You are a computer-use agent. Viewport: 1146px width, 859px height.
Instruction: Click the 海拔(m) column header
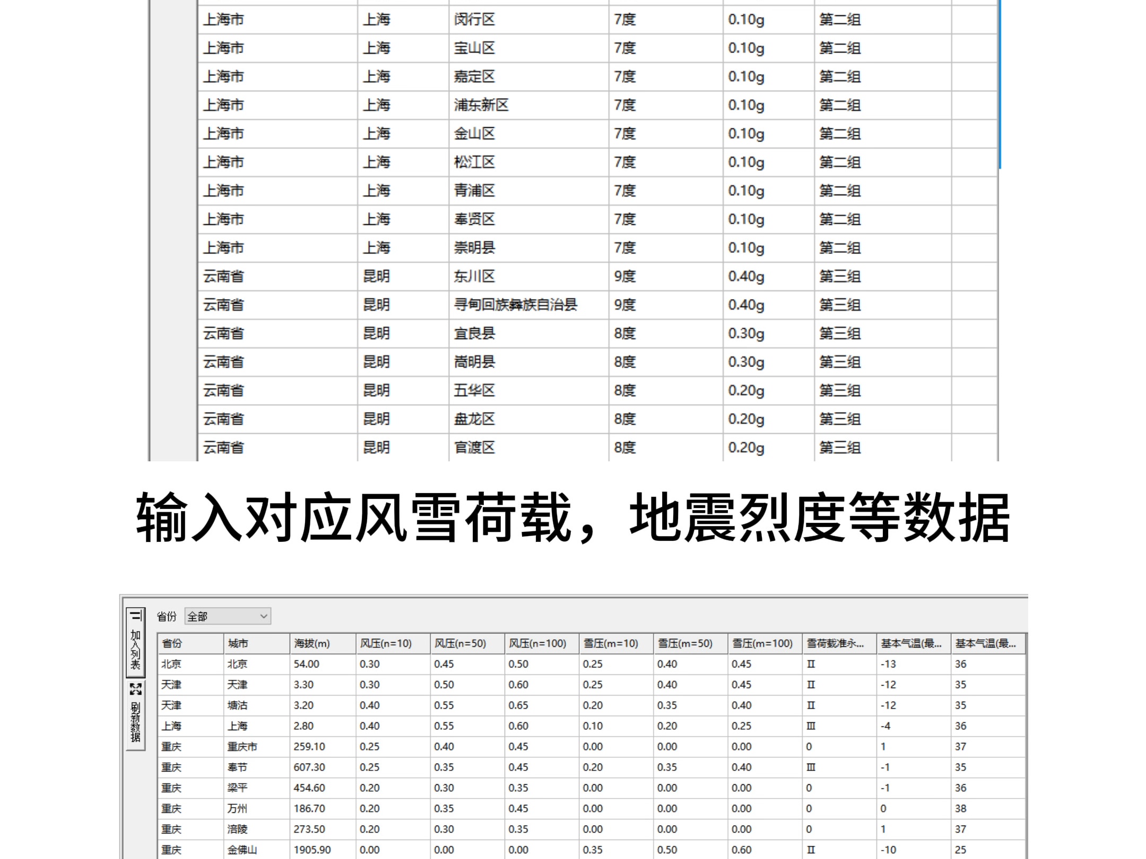323,643
